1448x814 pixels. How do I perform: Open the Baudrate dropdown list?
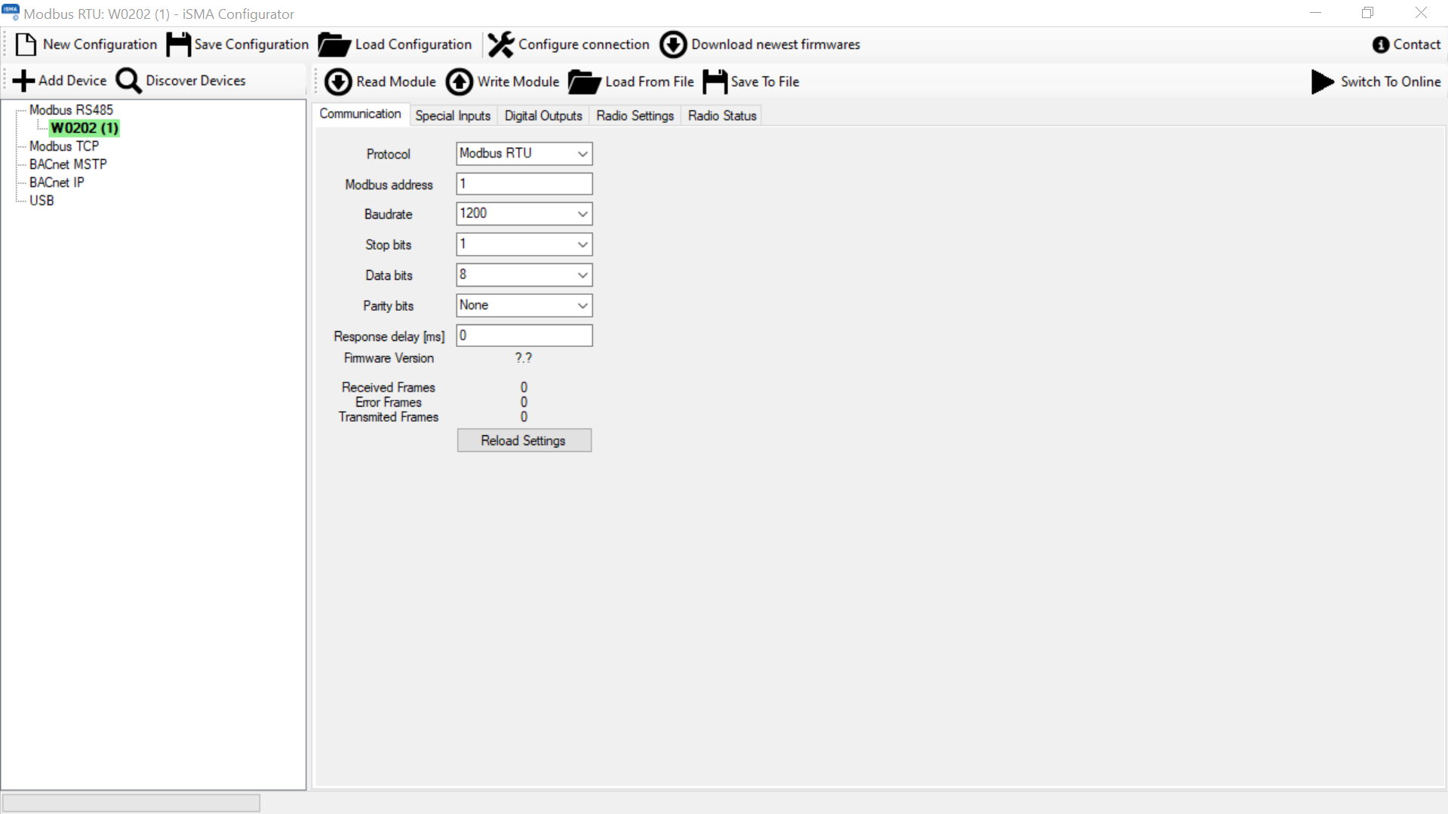582,214
